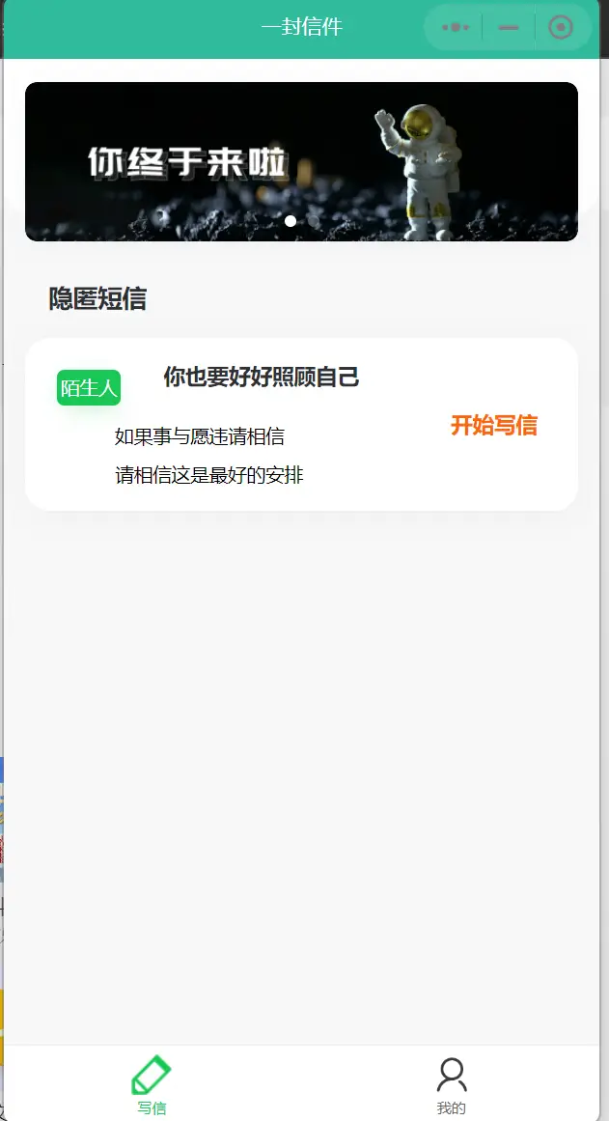
Task: Click the 你终于来啦 banner text
Action: pos(187,162)
